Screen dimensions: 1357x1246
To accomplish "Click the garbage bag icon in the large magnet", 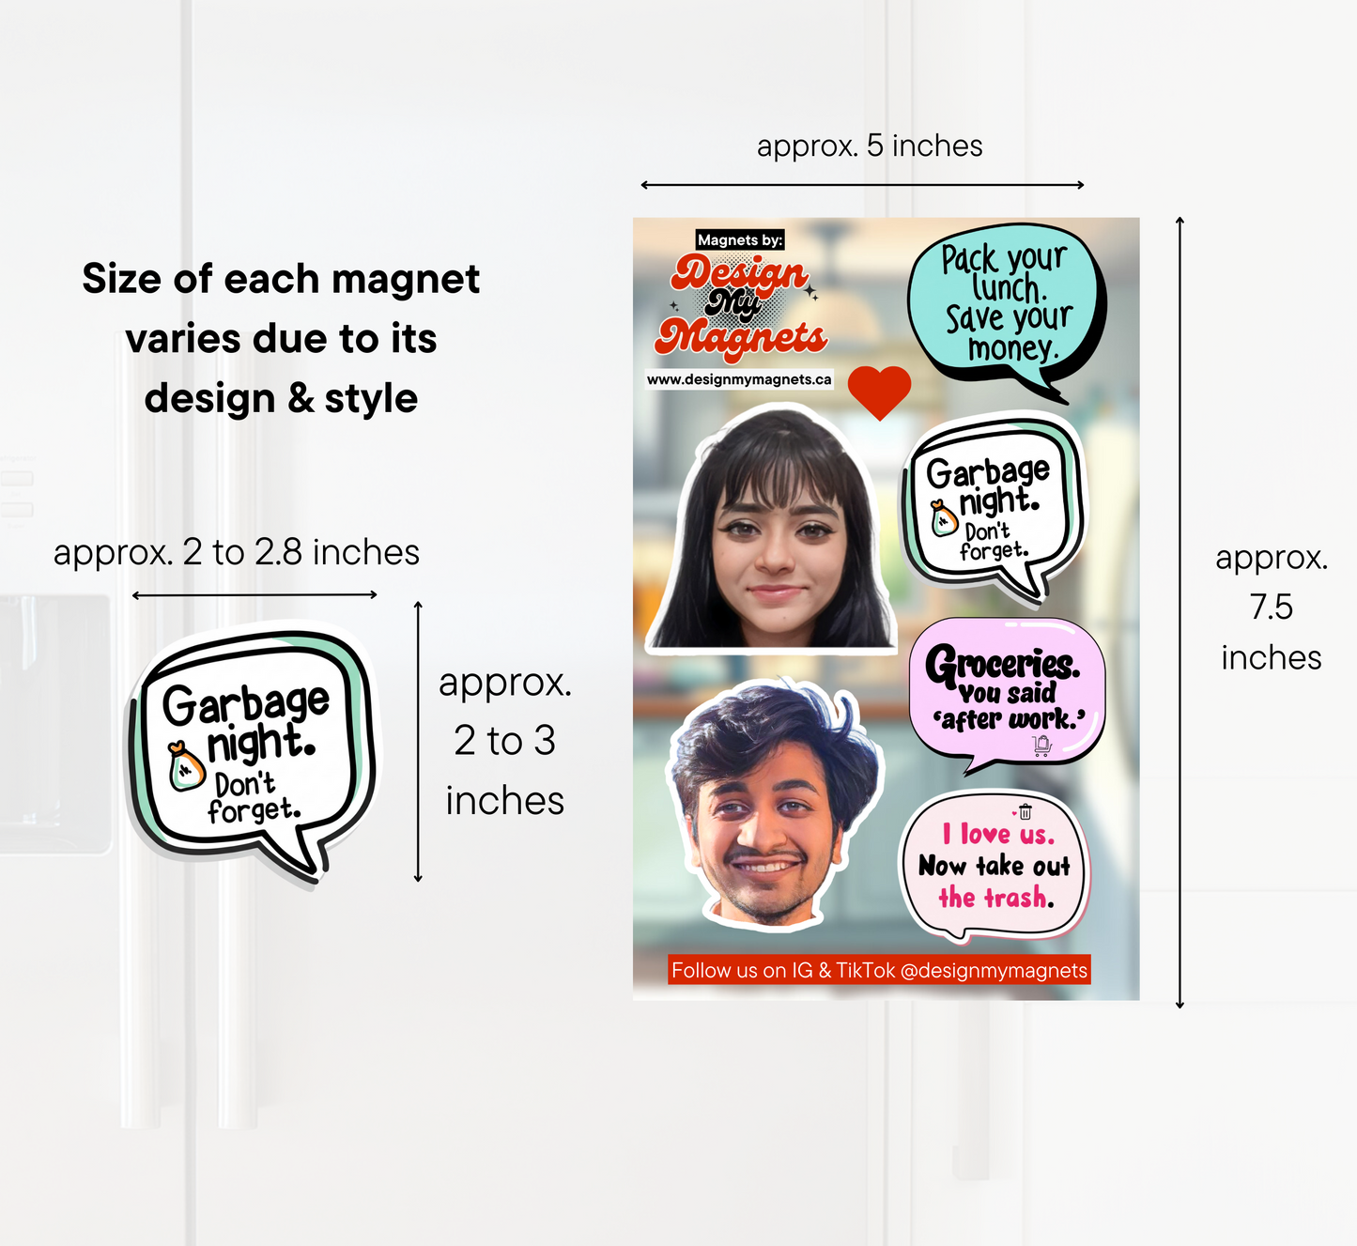I will point(186,767).
